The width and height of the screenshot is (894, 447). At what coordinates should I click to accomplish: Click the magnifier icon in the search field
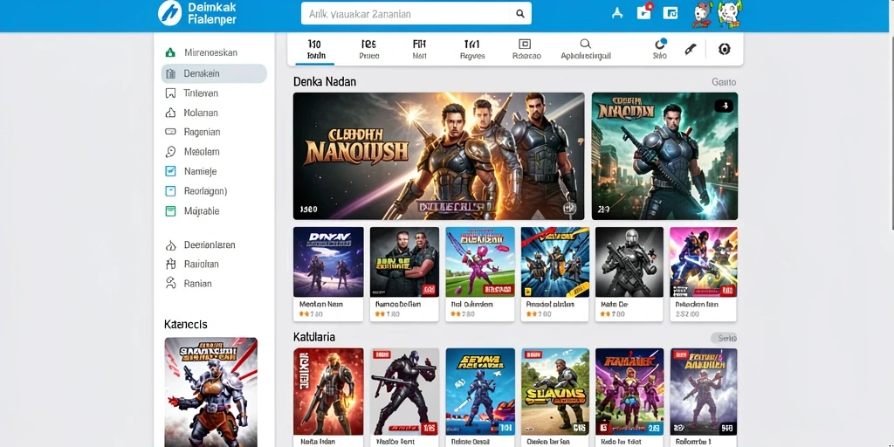[x=520, y=14]
